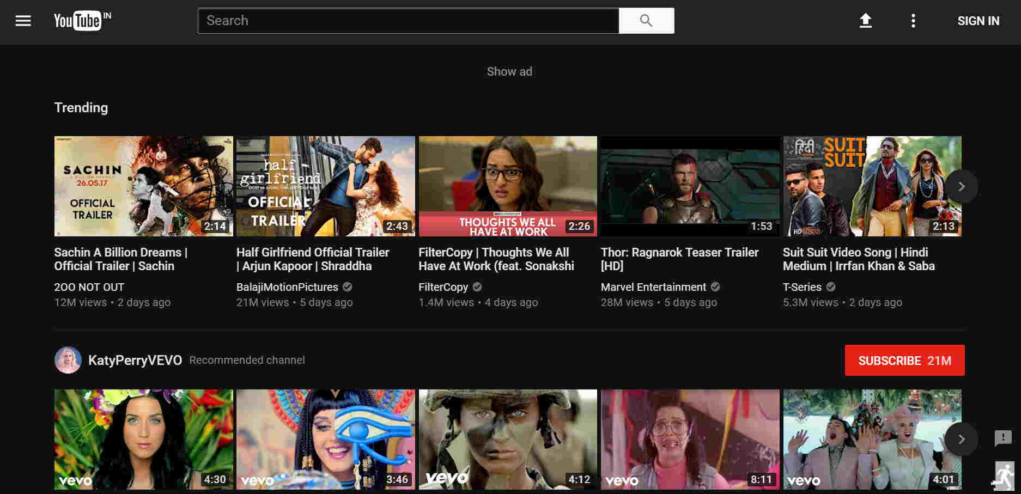The width and height of the screenshot is (1021, 494).
Task: Open the Marvel Entertainment channel
Action: tap(653, 287)
